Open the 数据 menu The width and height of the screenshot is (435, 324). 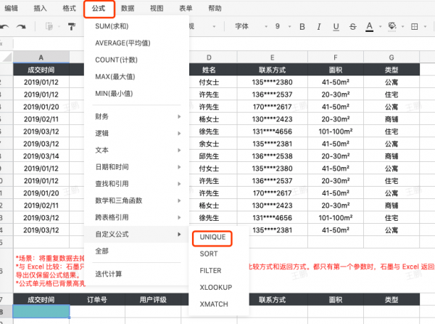click(x=128, y=8)
